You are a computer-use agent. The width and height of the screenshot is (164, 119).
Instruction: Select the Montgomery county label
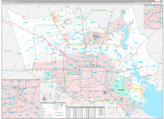[x=98, y=10]
